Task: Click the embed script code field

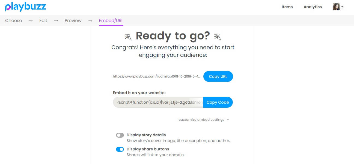Action: [x=158, y=102]
